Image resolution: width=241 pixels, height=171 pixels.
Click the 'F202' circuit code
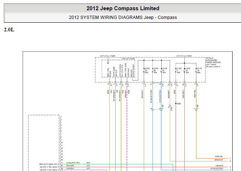[x=129, y=92]
